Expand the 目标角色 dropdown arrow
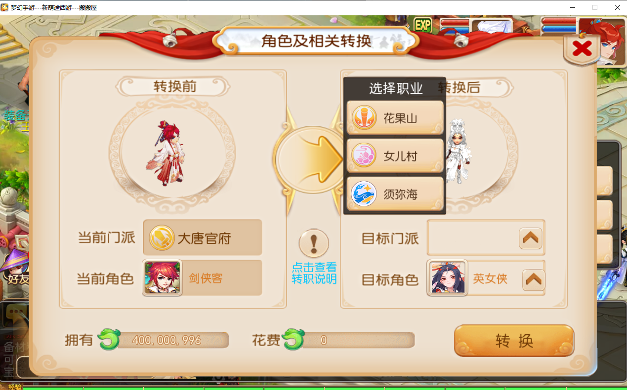The height and width of the screenshot is (390, 627). (x=533, y=280)
